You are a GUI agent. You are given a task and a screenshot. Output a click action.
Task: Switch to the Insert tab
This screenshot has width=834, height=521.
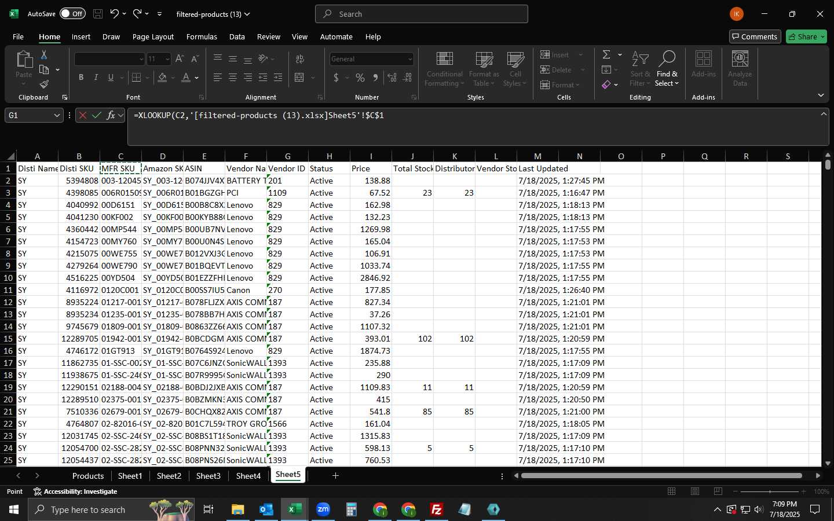tap(81, 36)
